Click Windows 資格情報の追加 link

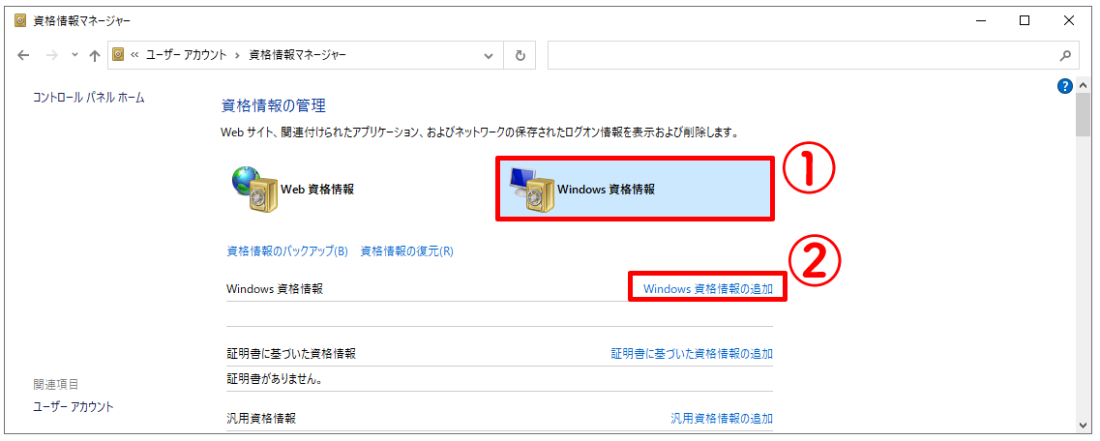(708, 288)
